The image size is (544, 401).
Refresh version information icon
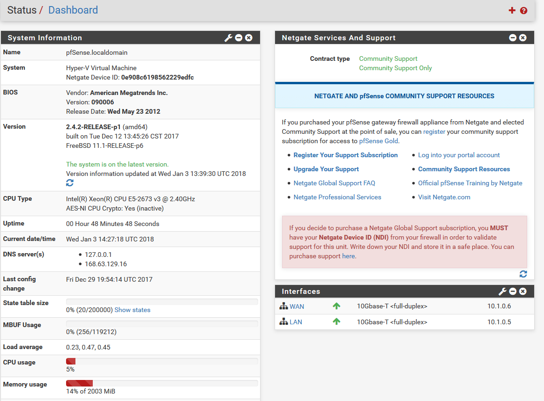pyautogui.click(x=70, y=182)
